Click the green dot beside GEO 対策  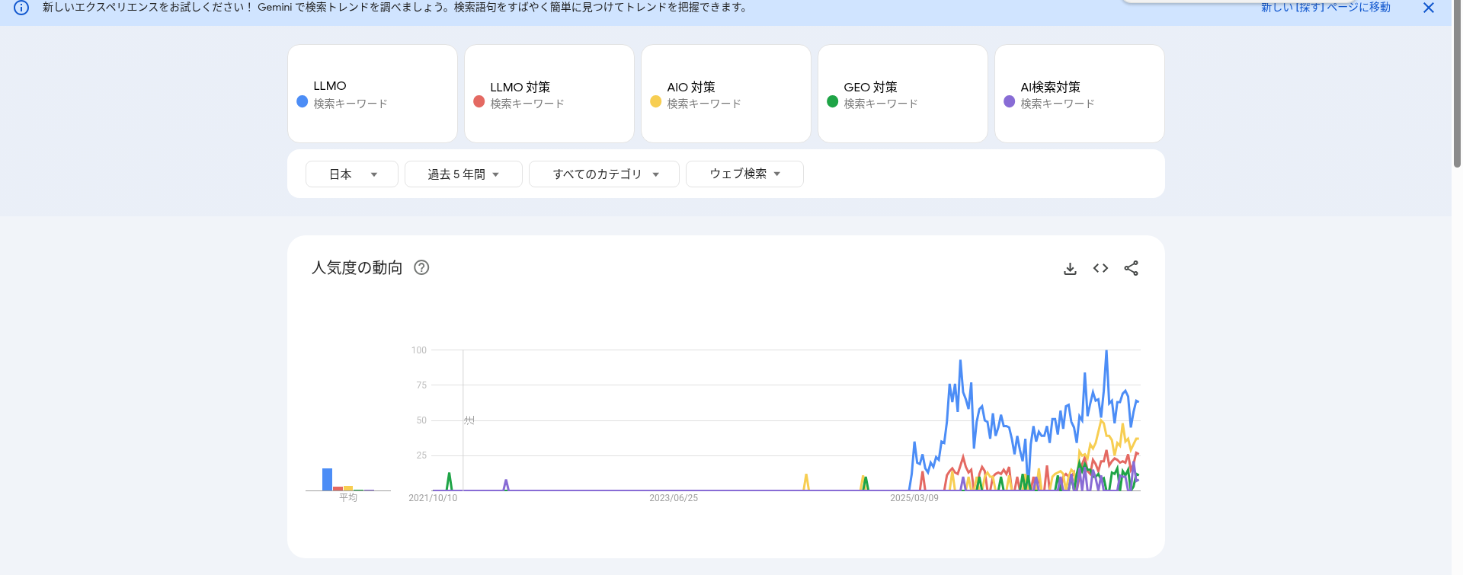coord(832,101)
